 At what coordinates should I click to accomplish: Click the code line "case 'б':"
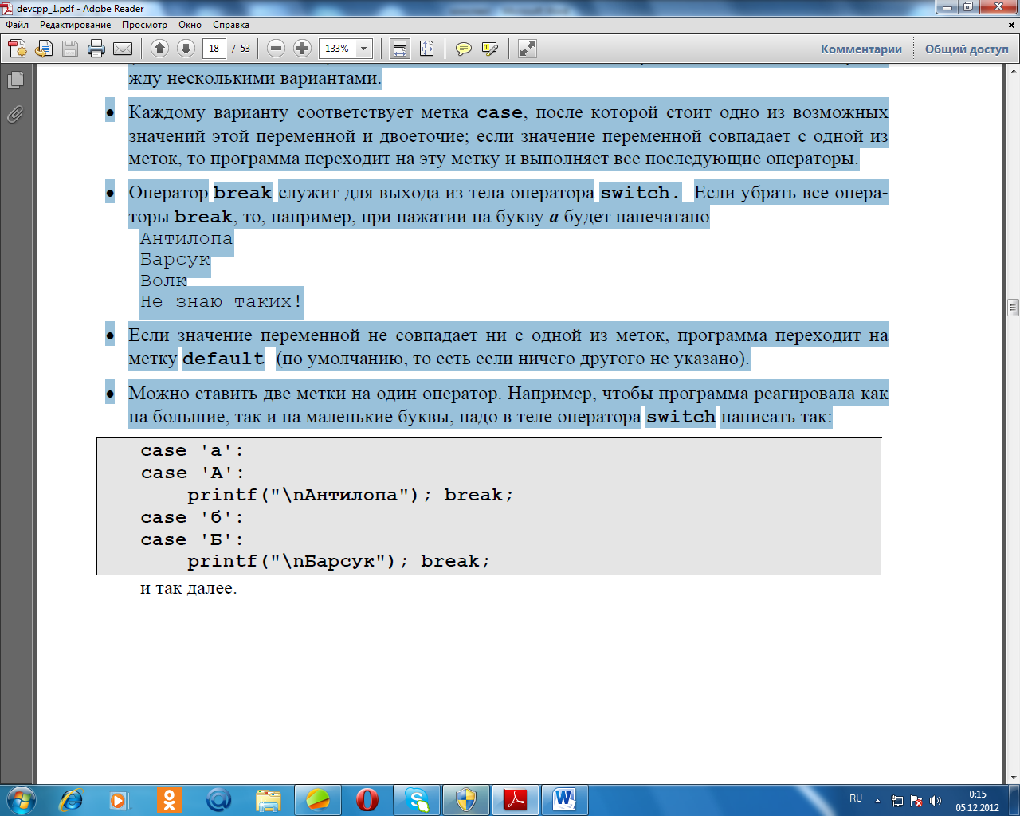(x=193, y=517)
